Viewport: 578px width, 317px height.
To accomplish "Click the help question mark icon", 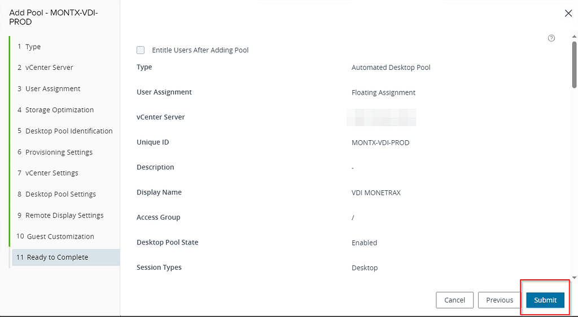I will pos(551,38).
